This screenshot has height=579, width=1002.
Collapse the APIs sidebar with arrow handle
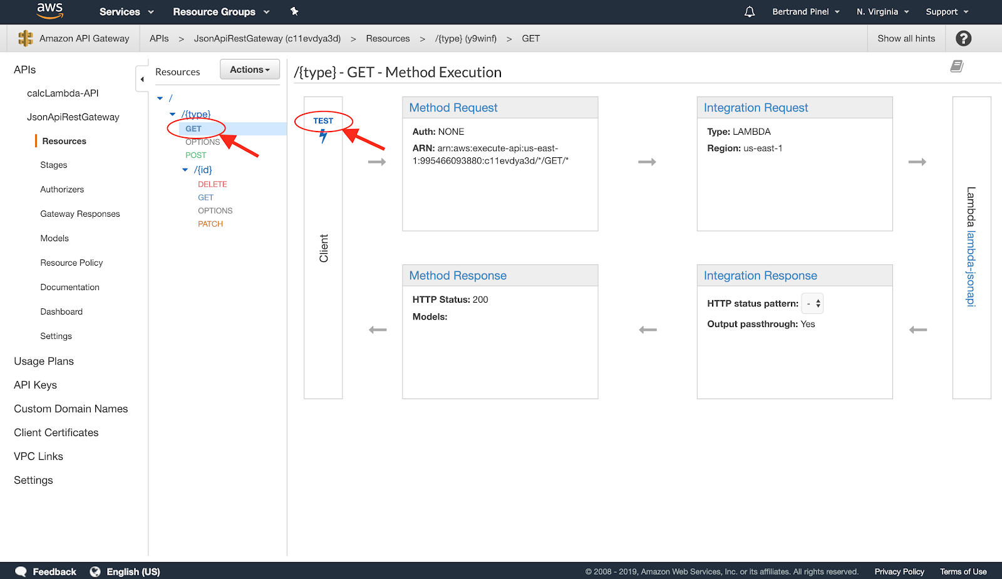point(142,80)
